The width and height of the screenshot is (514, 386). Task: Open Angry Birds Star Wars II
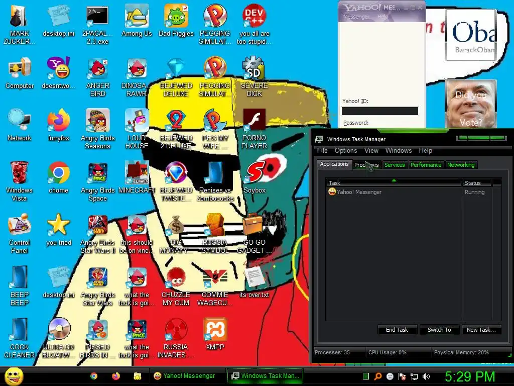click(97, 233)
